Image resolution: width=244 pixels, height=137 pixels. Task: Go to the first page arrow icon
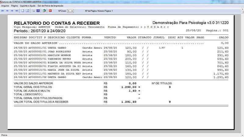click(3, 11)
